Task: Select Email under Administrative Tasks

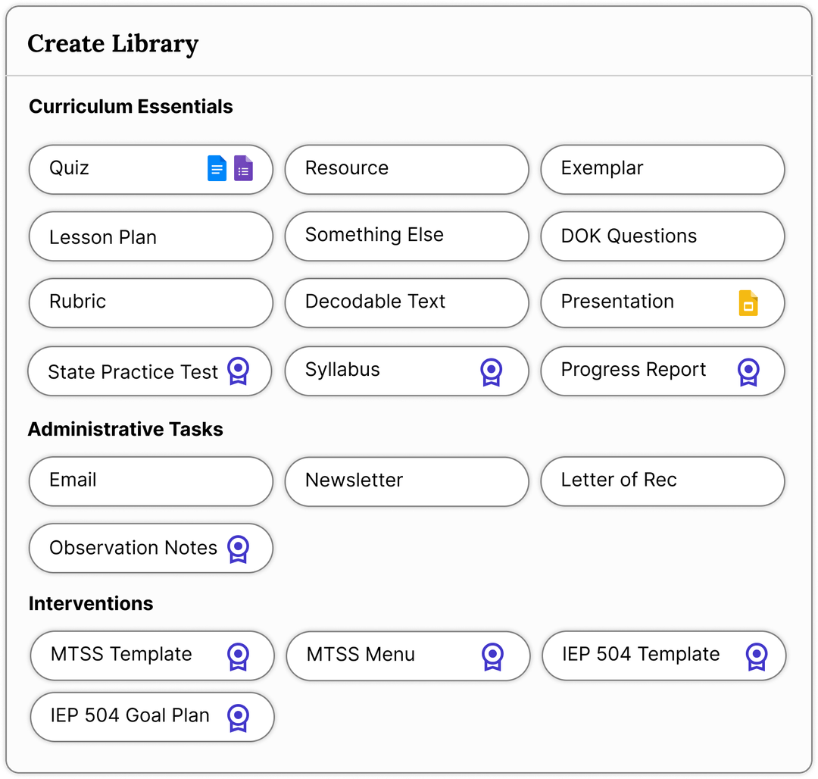Action: tap(151, 481)
